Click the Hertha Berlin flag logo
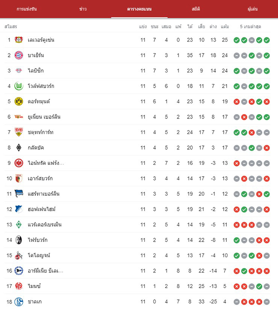278x315 pixels. point(19,194)
